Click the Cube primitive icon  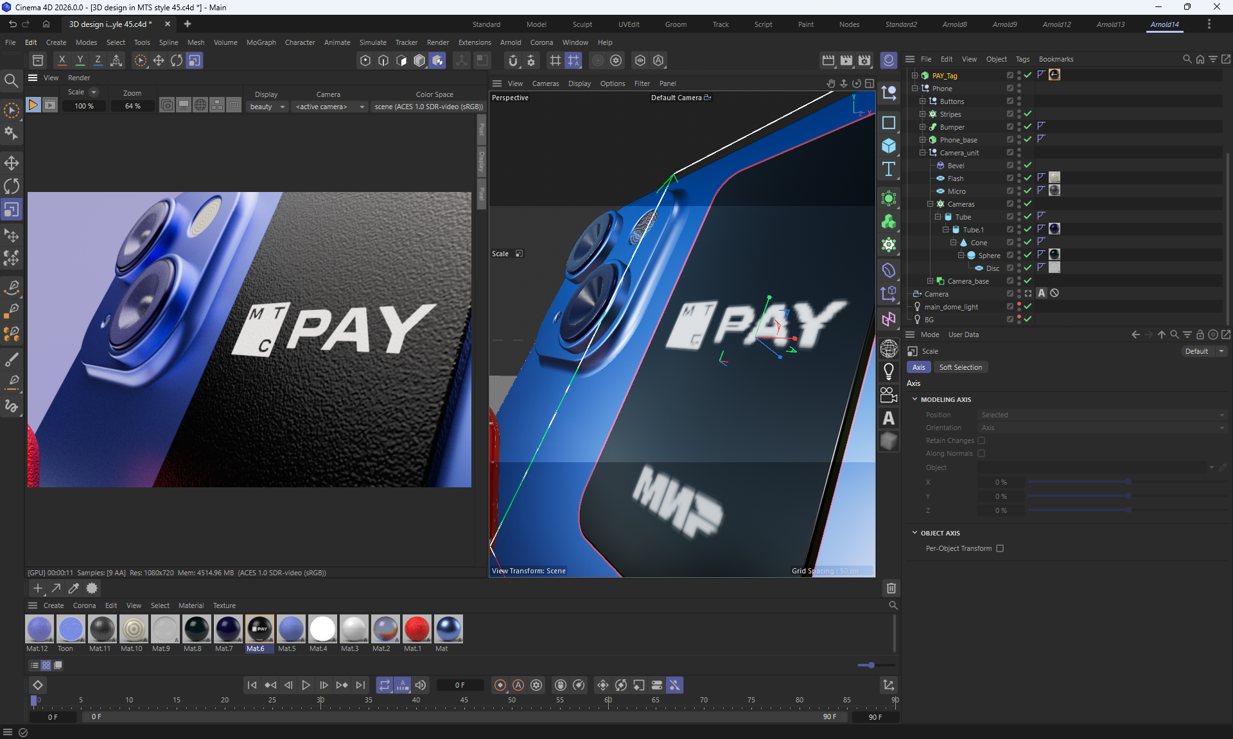pos(889,146)
